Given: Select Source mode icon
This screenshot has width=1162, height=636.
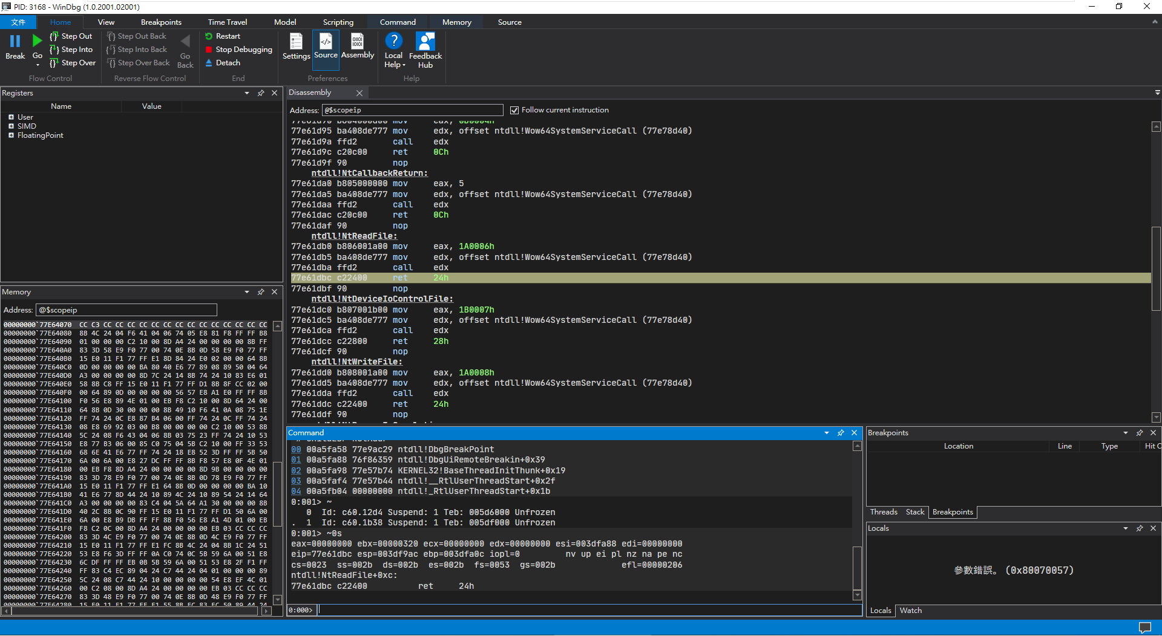Looking at the screenshot, I should click(x=326, y=41).
